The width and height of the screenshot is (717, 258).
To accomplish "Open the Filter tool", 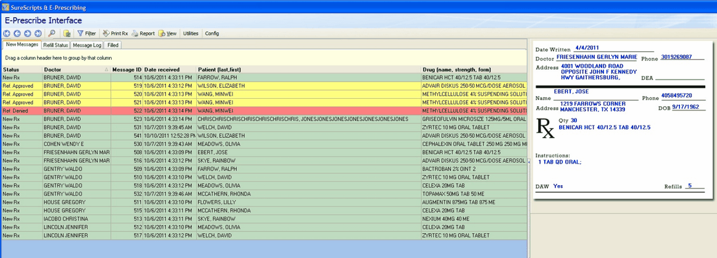I will pos(86,33).
